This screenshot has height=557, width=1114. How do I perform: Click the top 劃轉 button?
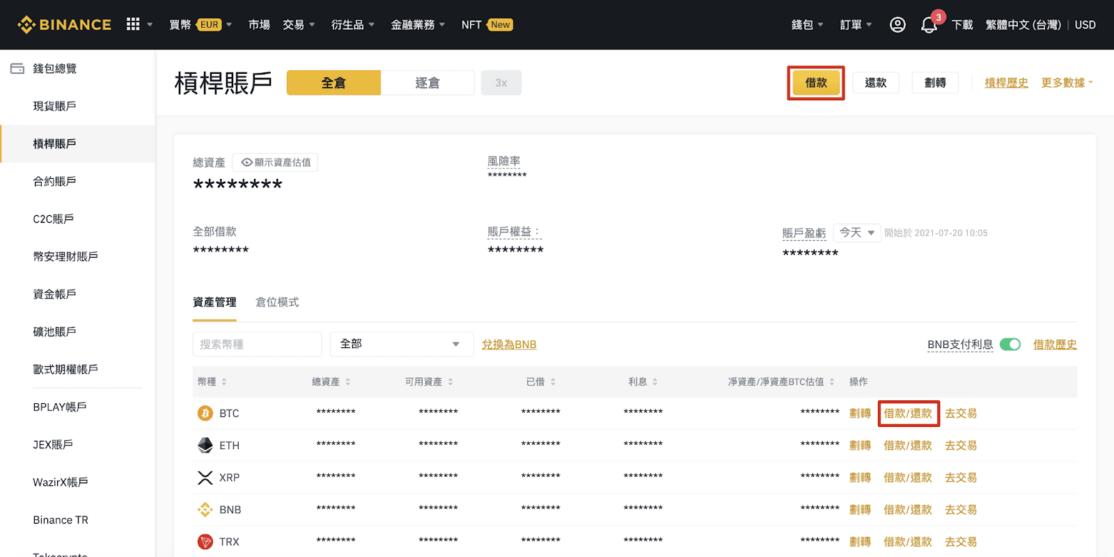tap(935, 83)
